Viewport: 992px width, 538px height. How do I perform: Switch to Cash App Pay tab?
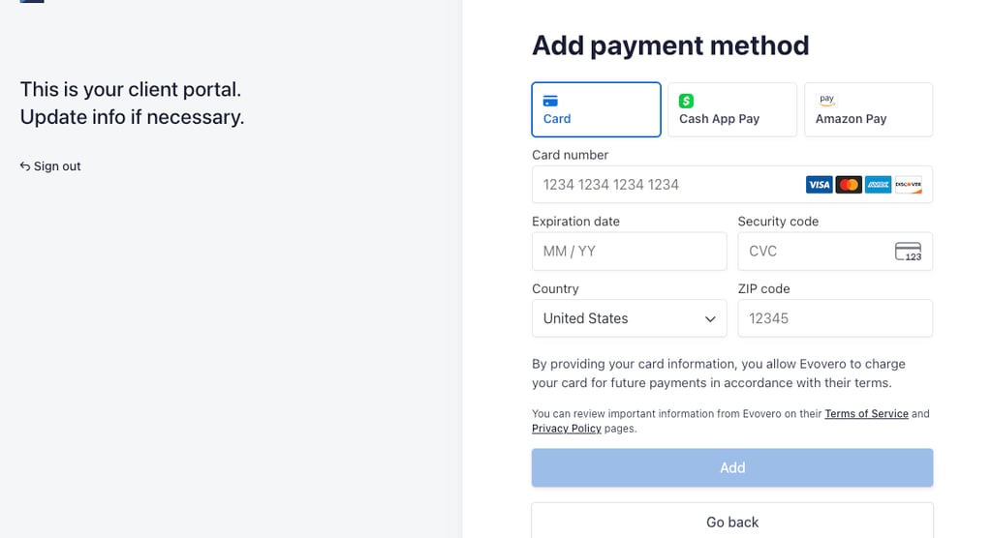tap(731, 109)
